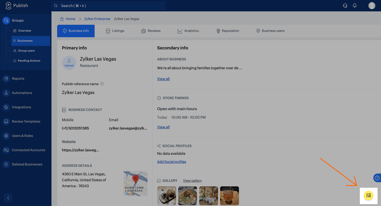Switch to the Business users tab

(270, 31)
